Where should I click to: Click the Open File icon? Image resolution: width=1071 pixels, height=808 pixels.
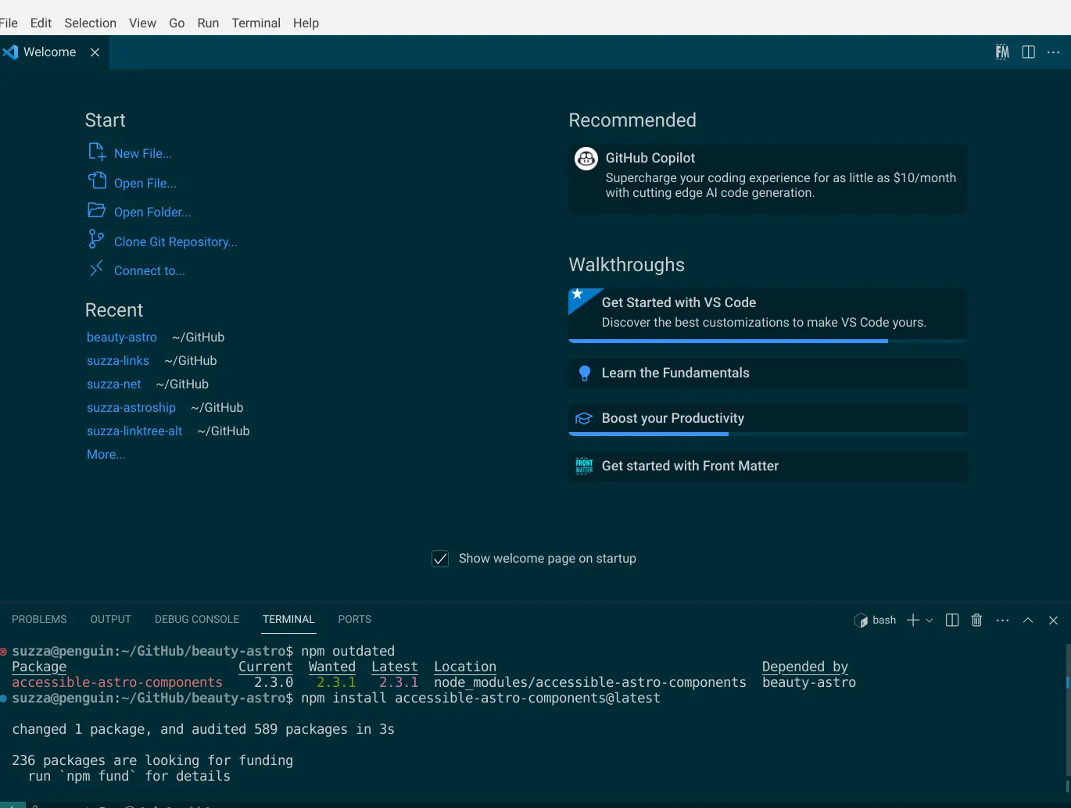click(x=97, y=181)
